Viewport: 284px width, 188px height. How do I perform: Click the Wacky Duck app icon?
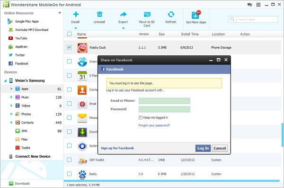tap(82, 48)
